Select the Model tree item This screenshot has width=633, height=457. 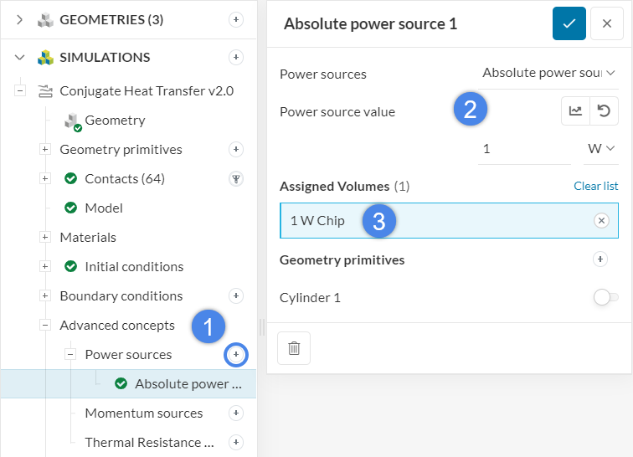[104, 208]
